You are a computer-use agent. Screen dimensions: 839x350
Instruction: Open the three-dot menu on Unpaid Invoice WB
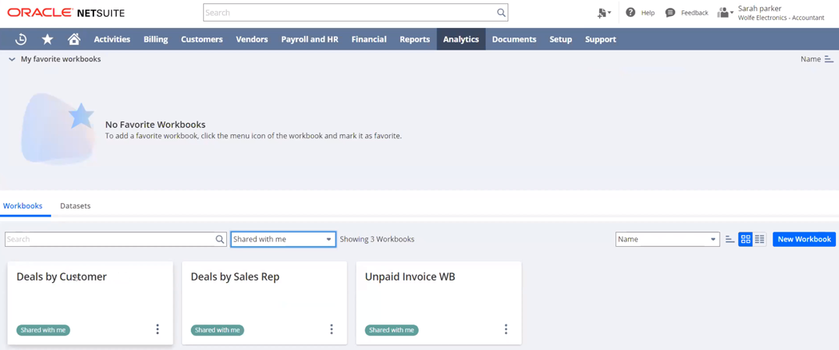pyautogui.click(x=506, y=329)
